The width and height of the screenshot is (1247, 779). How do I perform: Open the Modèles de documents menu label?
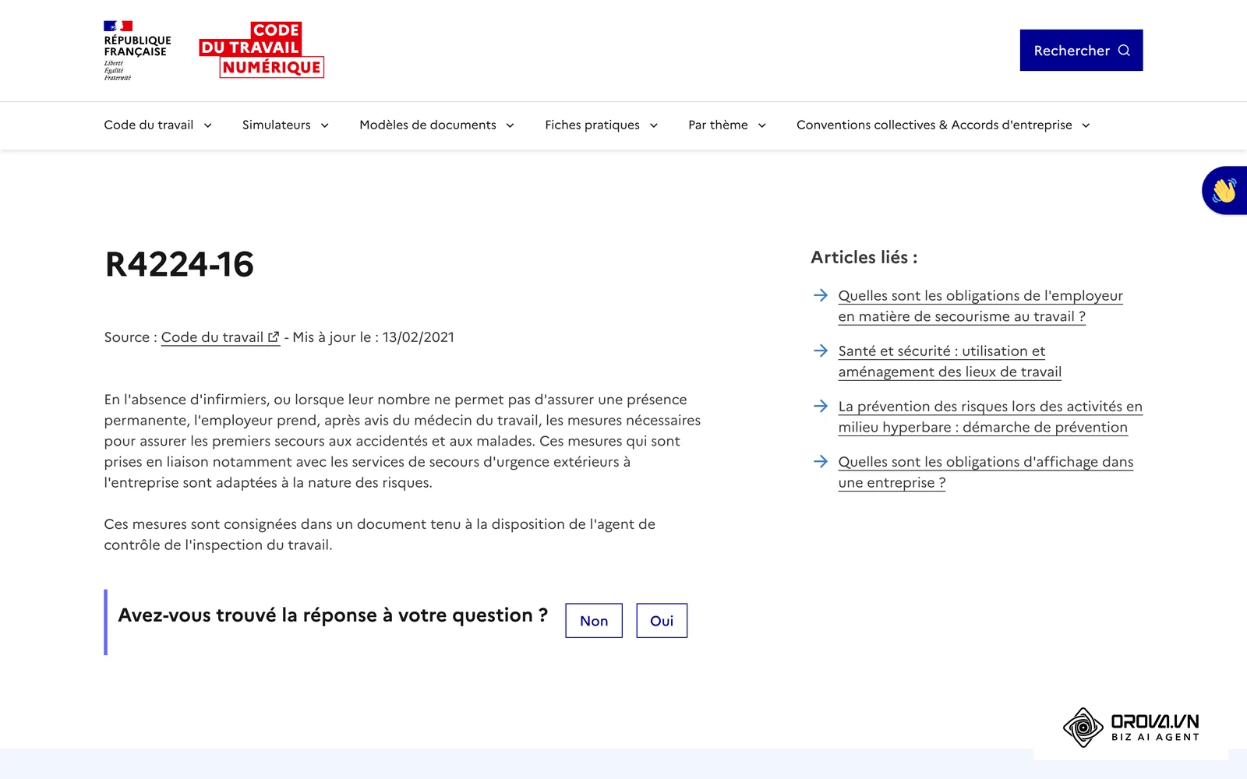428,125
